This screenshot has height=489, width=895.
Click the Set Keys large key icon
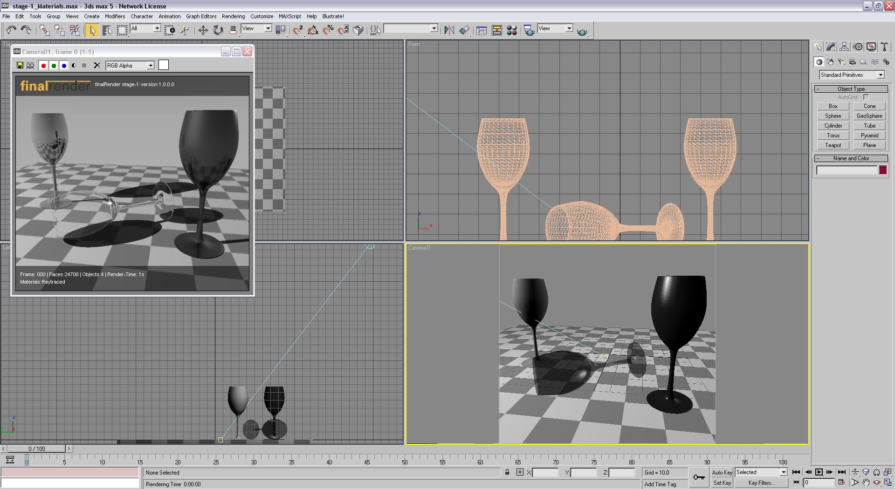click(x=699, y=477)
